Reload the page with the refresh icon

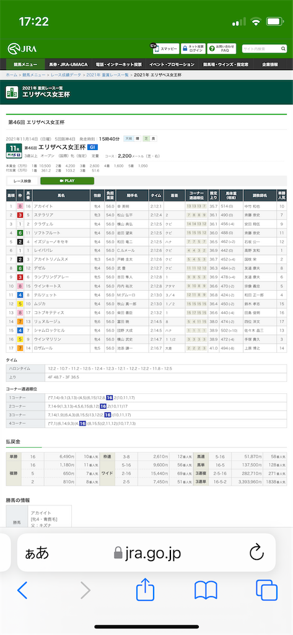pyautogui.click(x=256, y=553)
